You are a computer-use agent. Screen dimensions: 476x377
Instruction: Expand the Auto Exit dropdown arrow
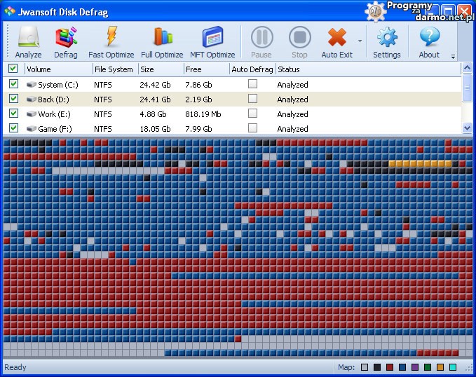pos(360,41)
